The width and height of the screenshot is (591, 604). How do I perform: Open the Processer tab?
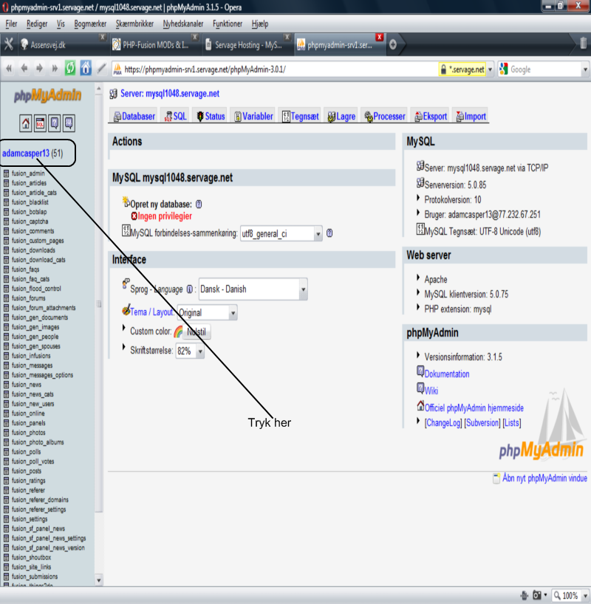(384, 116)
